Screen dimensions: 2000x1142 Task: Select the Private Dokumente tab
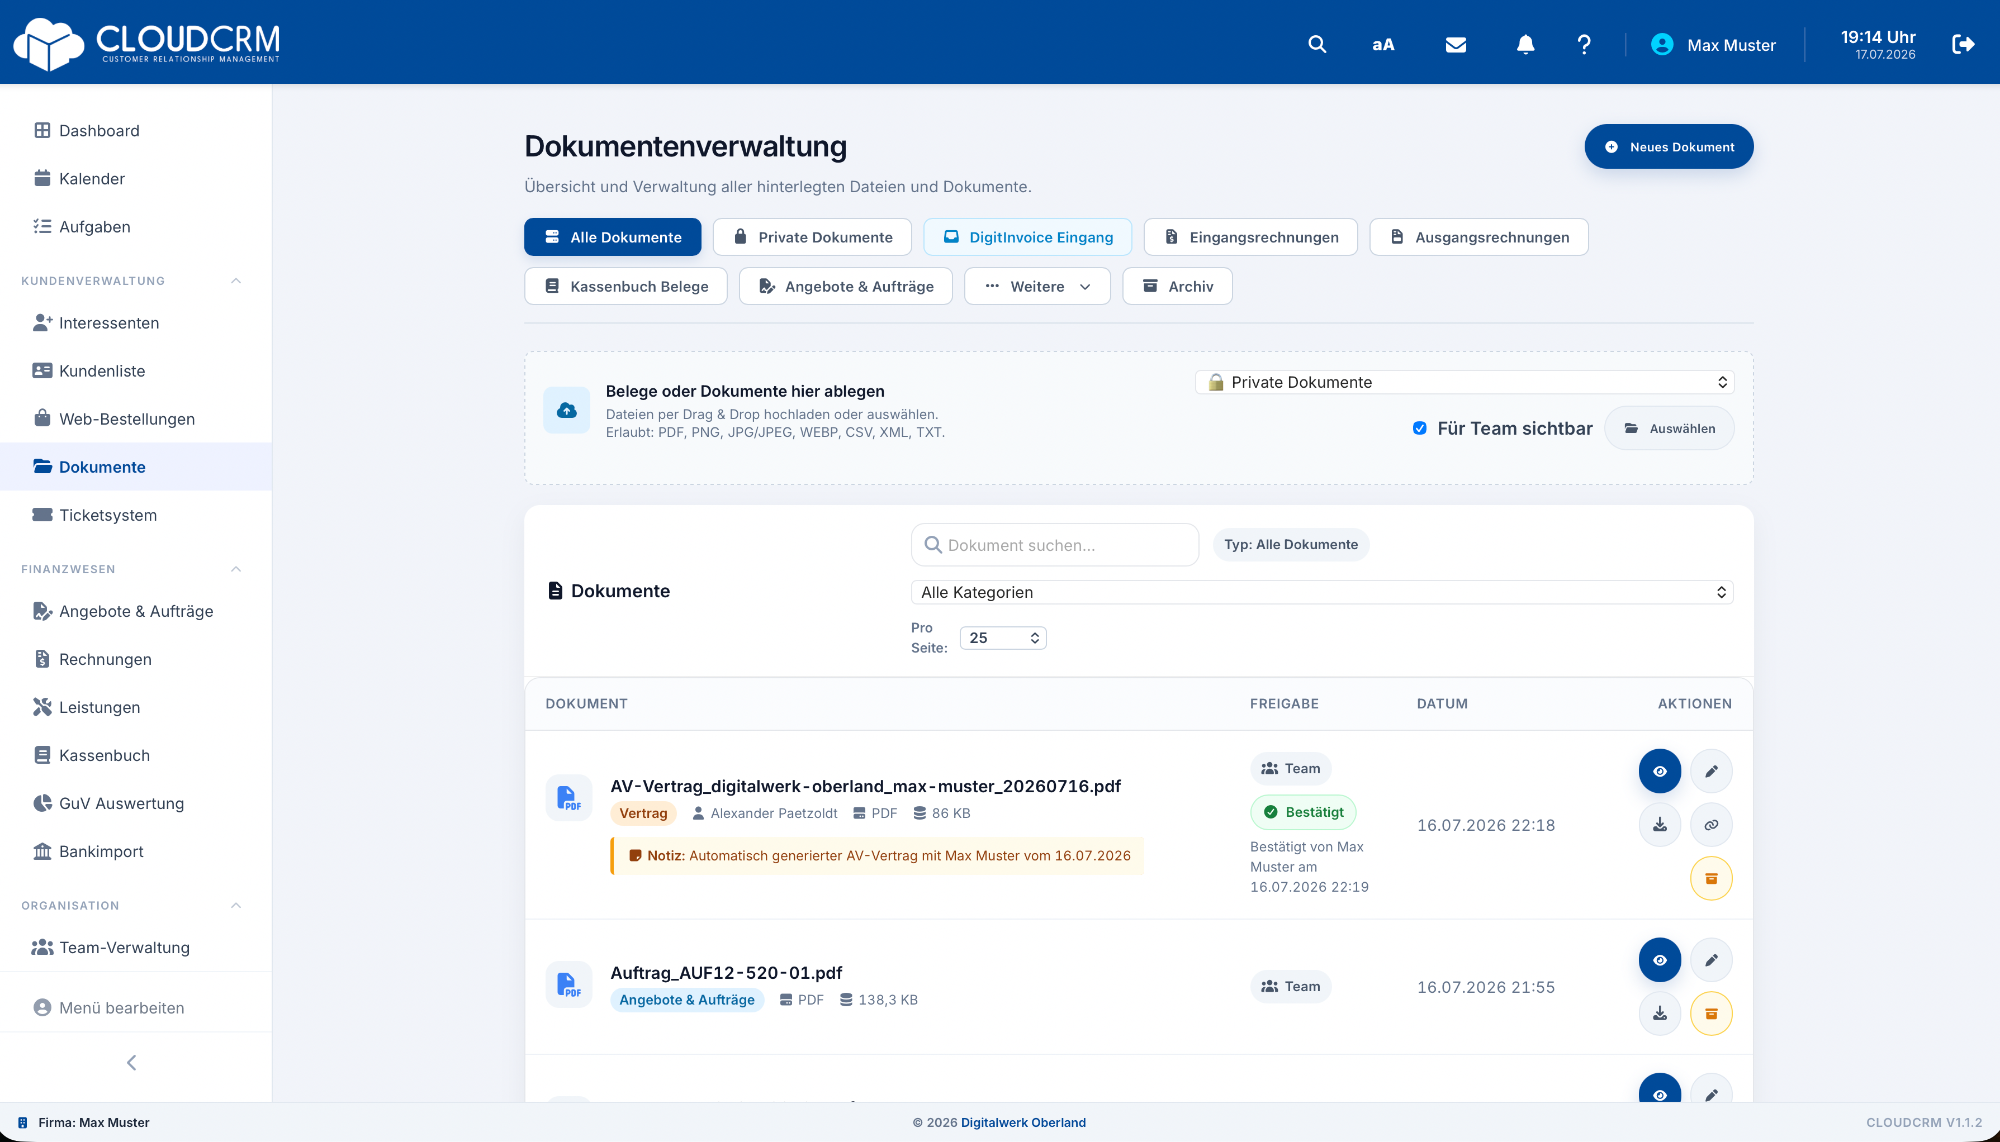coord(812,237)
